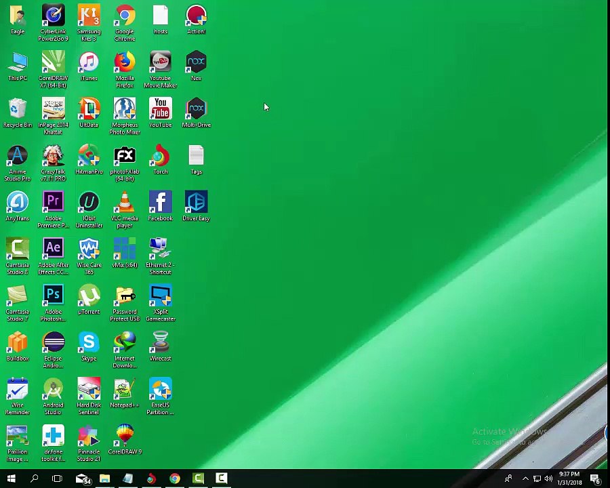This screenshot has height=488, width=610.
Task: Open File Explorer from taskbar
Action: [104, 479]
